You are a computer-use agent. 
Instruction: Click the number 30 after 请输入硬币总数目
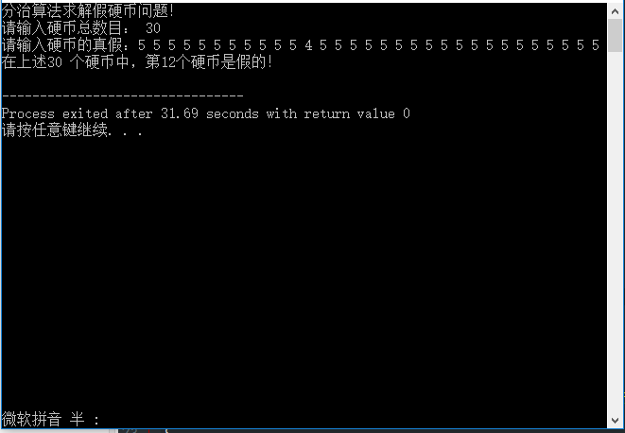point(152,28)
